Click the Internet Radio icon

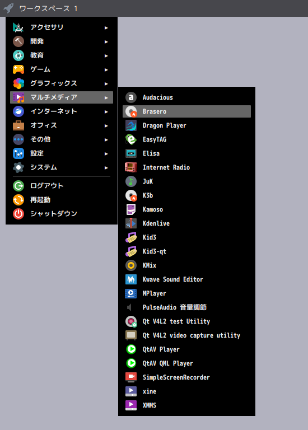coord(131,167)
